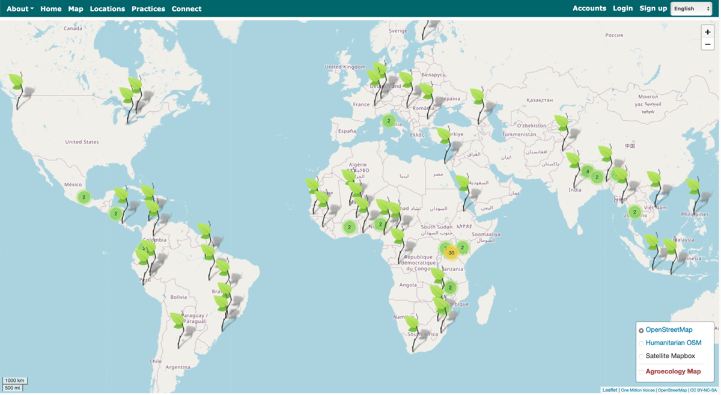Screen dimensions: 721x395
Task: Select the OpenStreetMap base layer radio
Action: click(641, 330)
